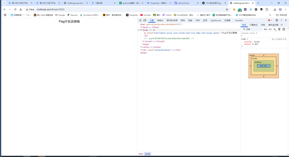Click the body breadcrumb at the bottom

coord(148,154)
